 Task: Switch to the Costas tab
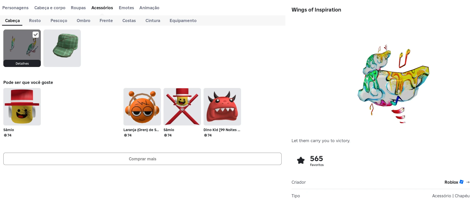pyautogui.click(x=129, y=21)
